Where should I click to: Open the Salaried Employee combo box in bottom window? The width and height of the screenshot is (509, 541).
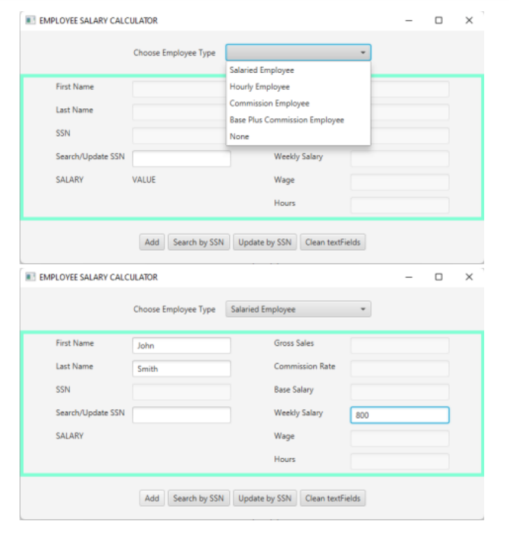tap(298, 309)
